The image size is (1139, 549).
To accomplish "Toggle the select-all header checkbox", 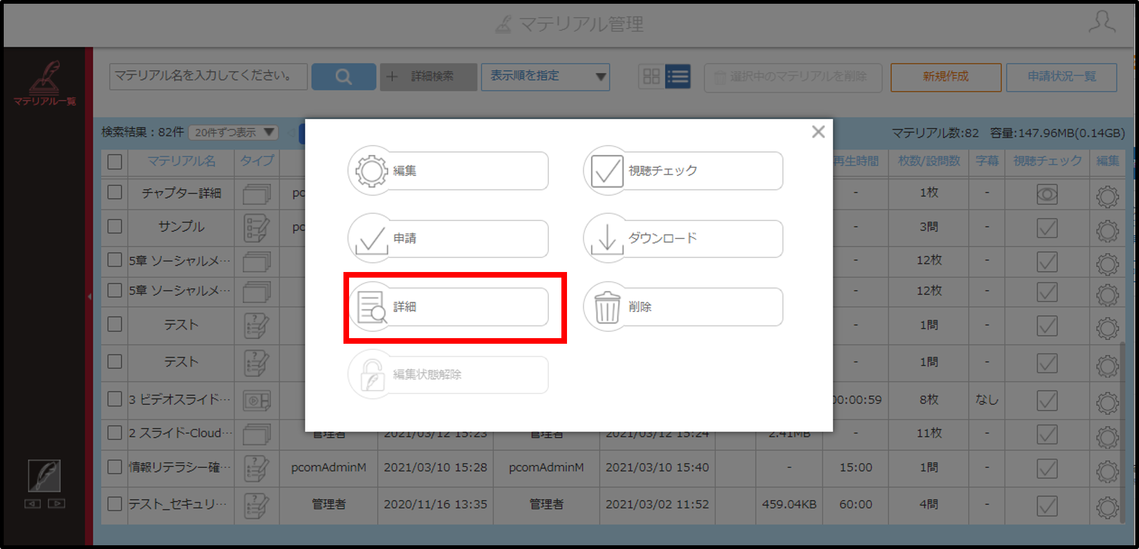I will point(115,162).
